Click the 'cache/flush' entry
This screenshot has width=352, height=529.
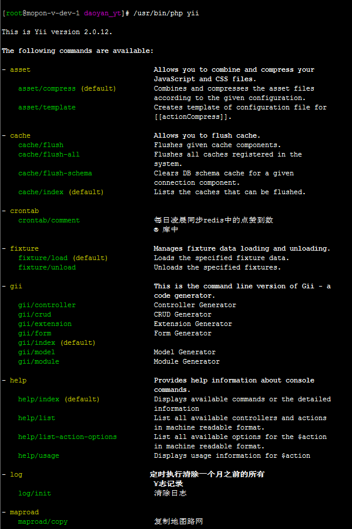(x=41, y=145)
